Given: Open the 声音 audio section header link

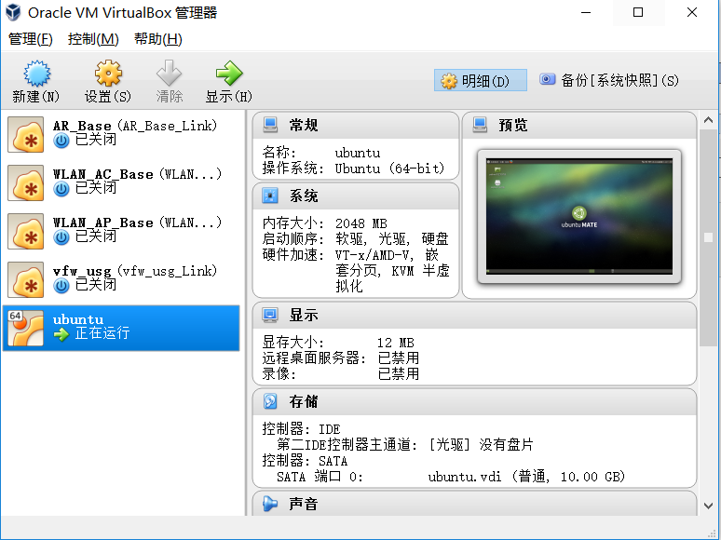Looking at the screenshot, I should click(304, 504).
